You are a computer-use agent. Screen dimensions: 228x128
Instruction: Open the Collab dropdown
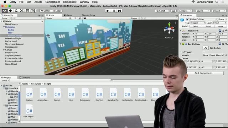(162, 11)
